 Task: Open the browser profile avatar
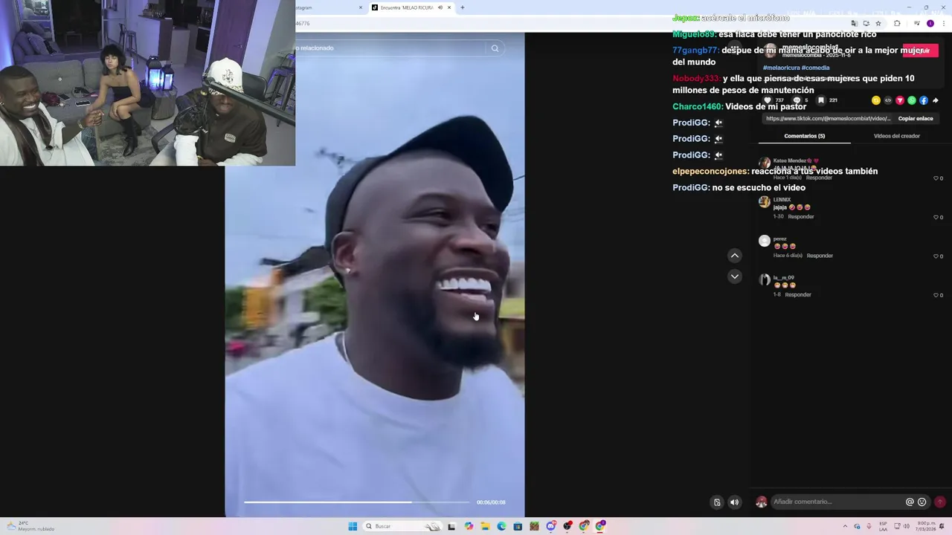point(930,23)
